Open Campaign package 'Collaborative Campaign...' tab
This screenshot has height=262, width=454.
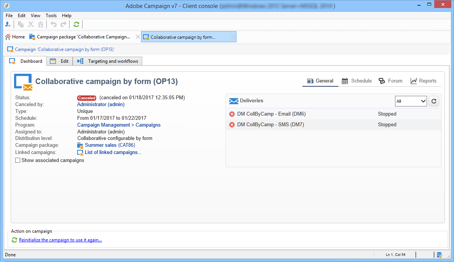click(x=83, y=37)
